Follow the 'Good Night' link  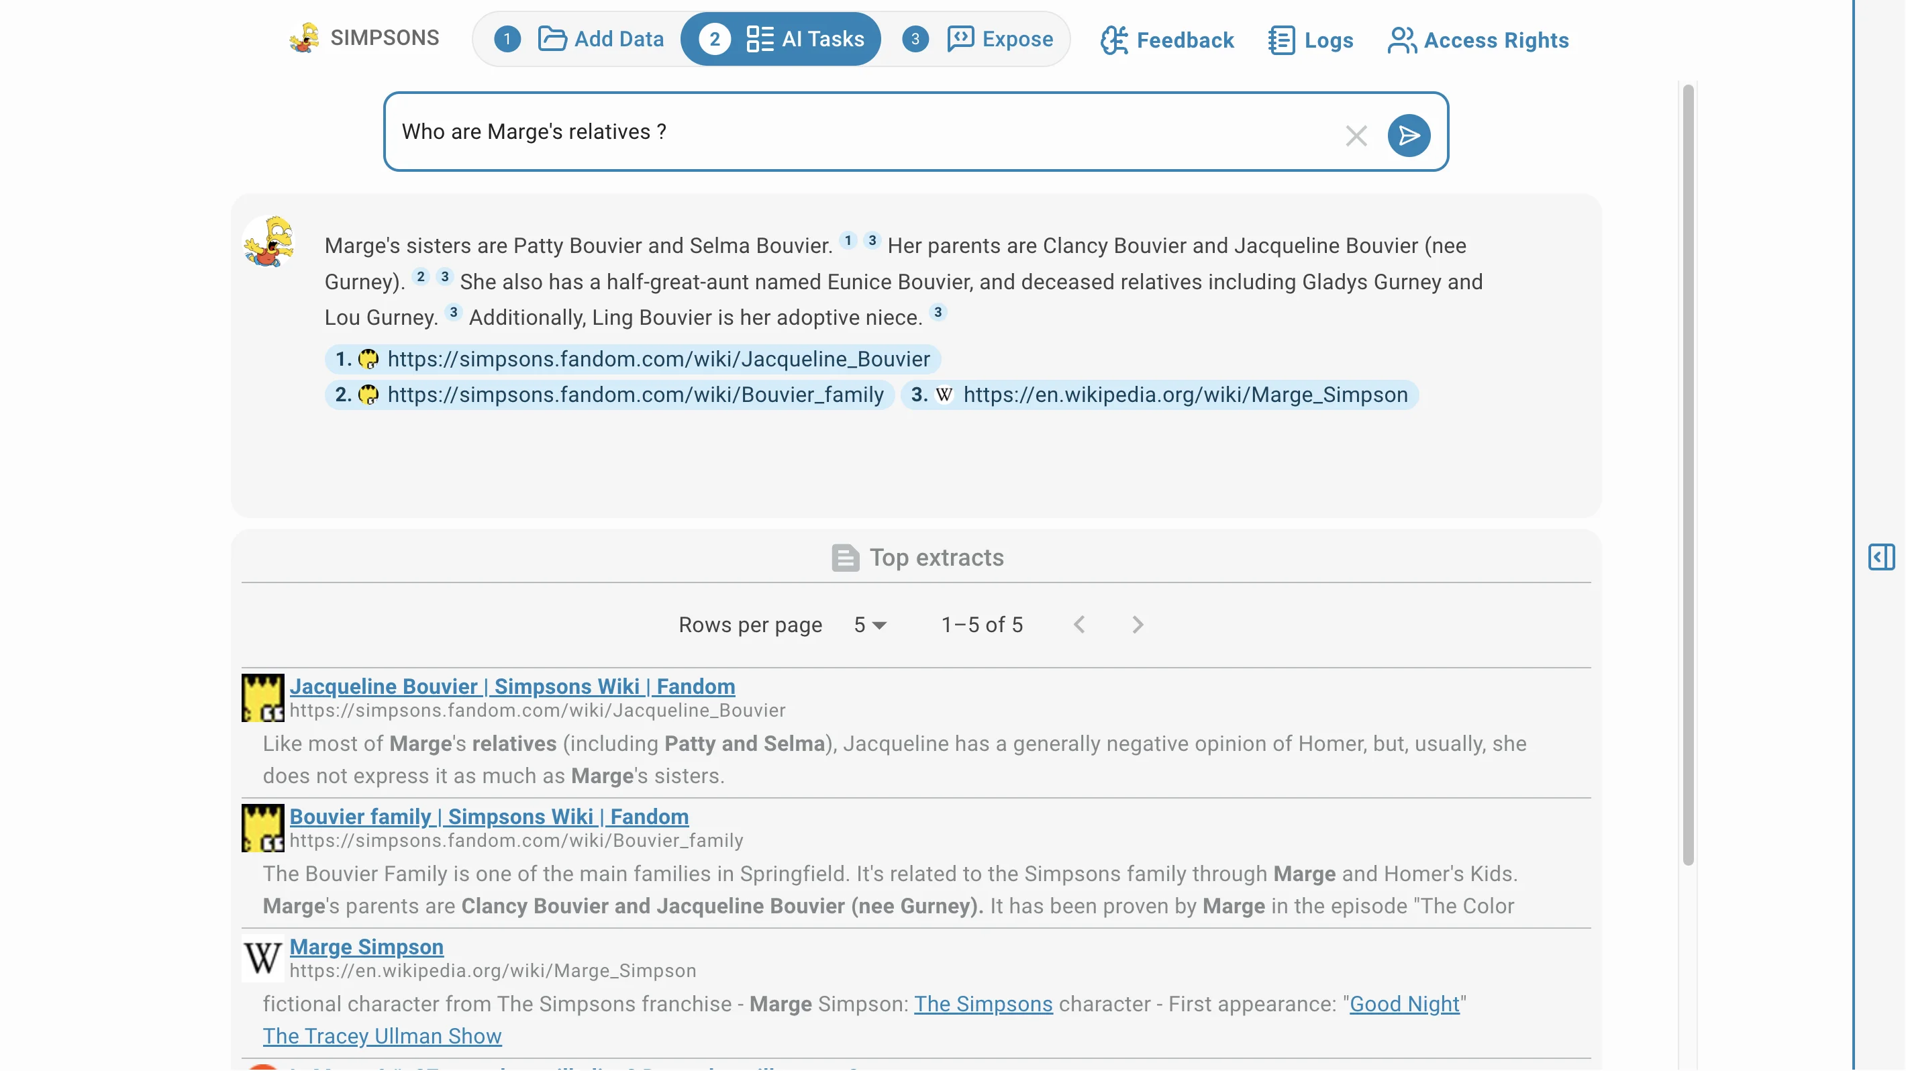point(1405,1004)
